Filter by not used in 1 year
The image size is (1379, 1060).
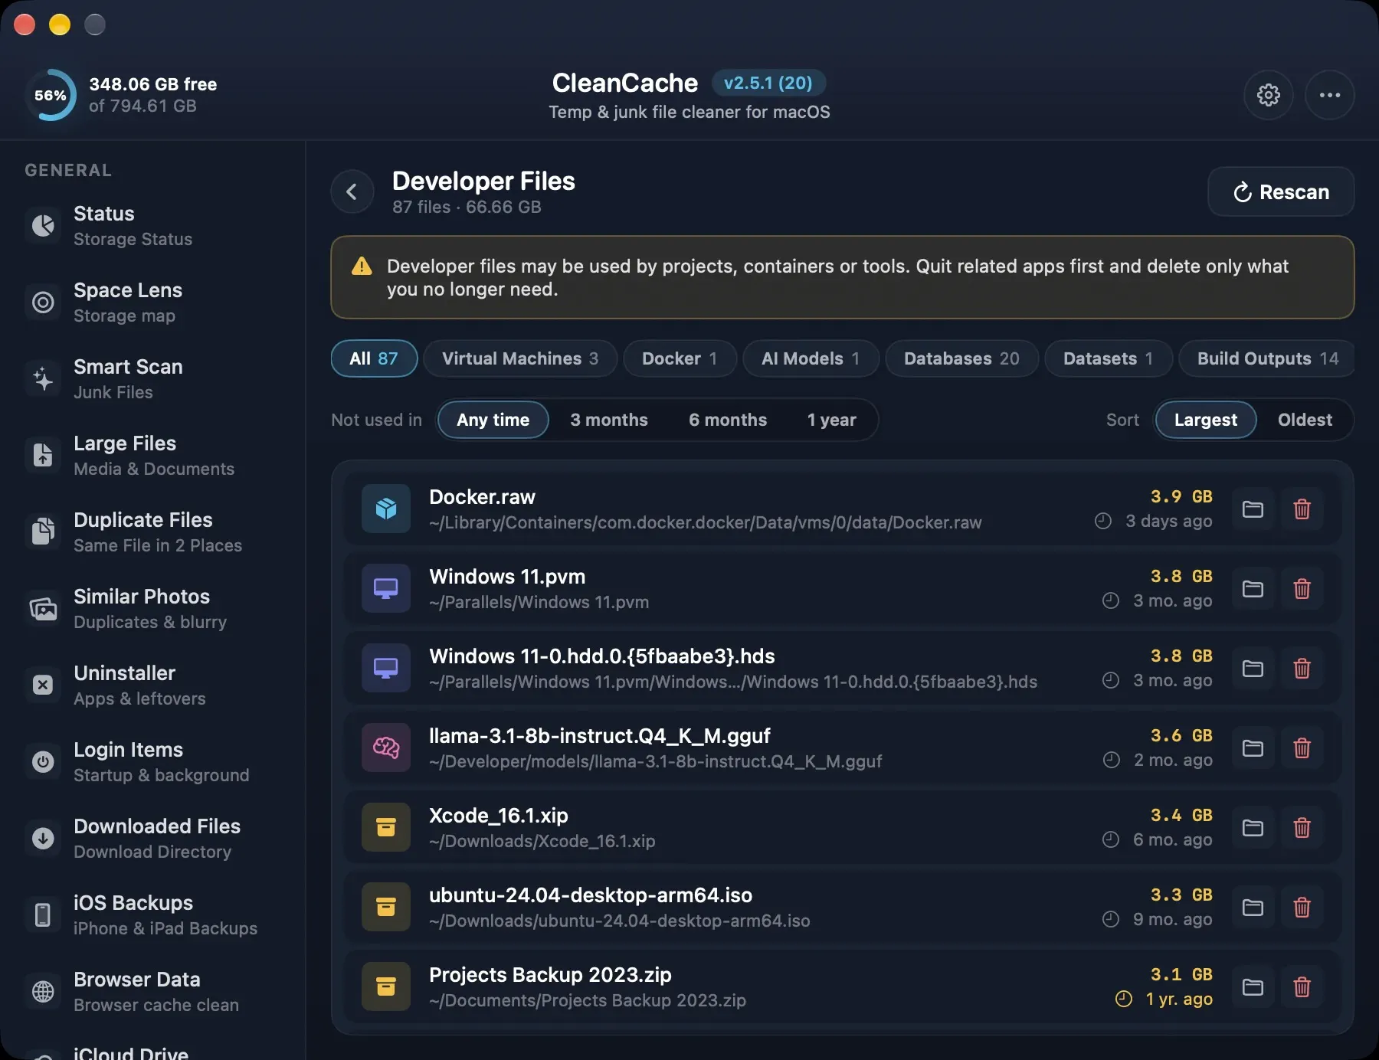point(832,420)
